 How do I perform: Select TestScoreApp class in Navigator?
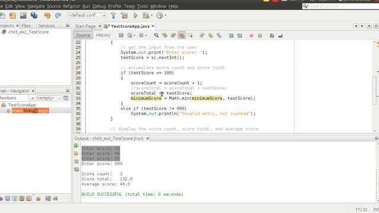pyautogui.click(x=22, y=105)
